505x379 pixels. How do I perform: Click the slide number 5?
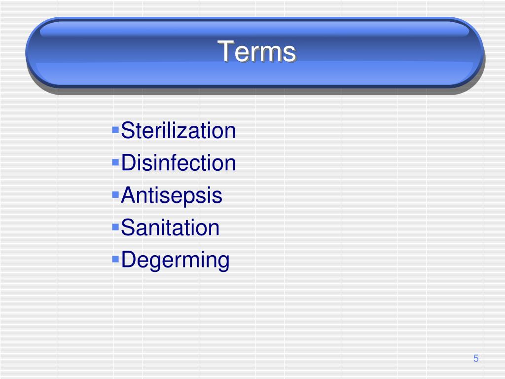[476, 358]
